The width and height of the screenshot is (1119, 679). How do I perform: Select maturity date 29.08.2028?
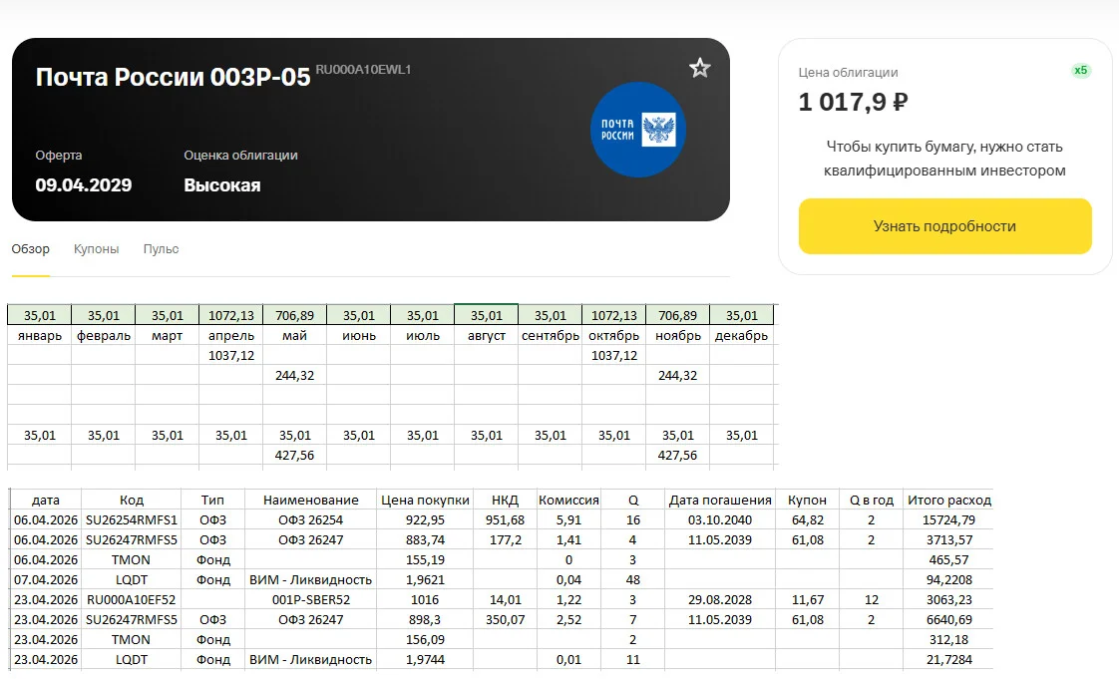tap(720, 600)
